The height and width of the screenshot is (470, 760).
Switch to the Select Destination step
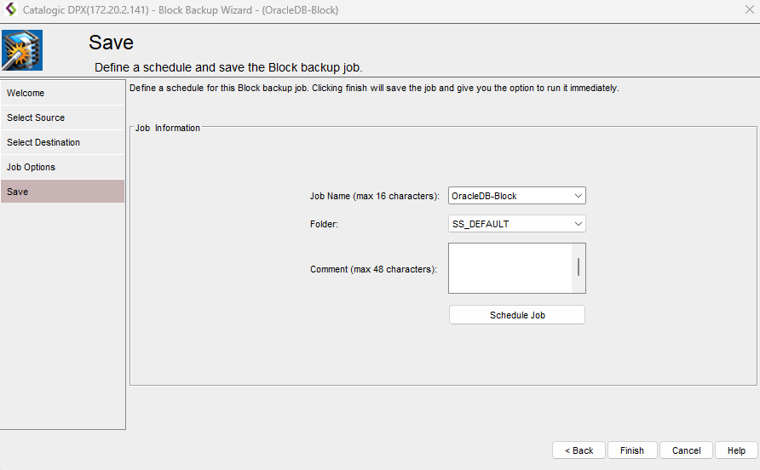pos(43,142)
